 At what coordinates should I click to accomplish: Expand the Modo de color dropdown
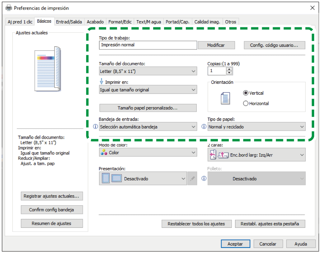pyautogui.click(x=148, y=153)
